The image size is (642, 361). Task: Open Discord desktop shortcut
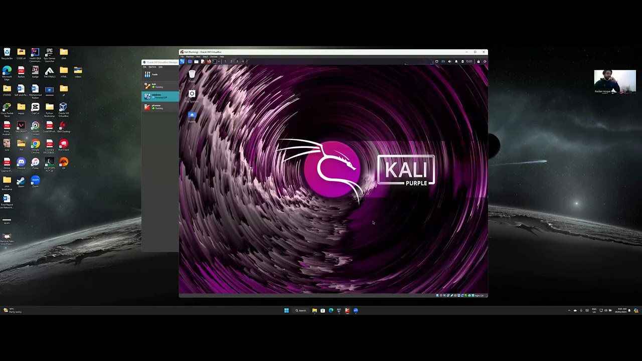(x=21, y=163)
